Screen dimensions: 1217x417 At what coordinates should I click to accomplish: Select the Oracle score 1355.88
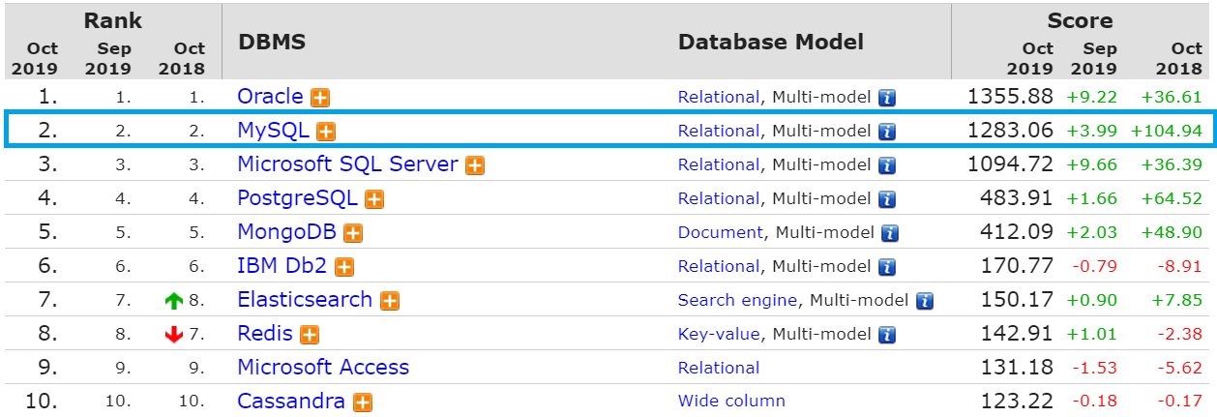1010,97
